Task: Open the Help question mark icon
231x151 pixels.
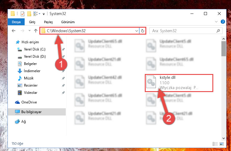Action: (223, 22)
